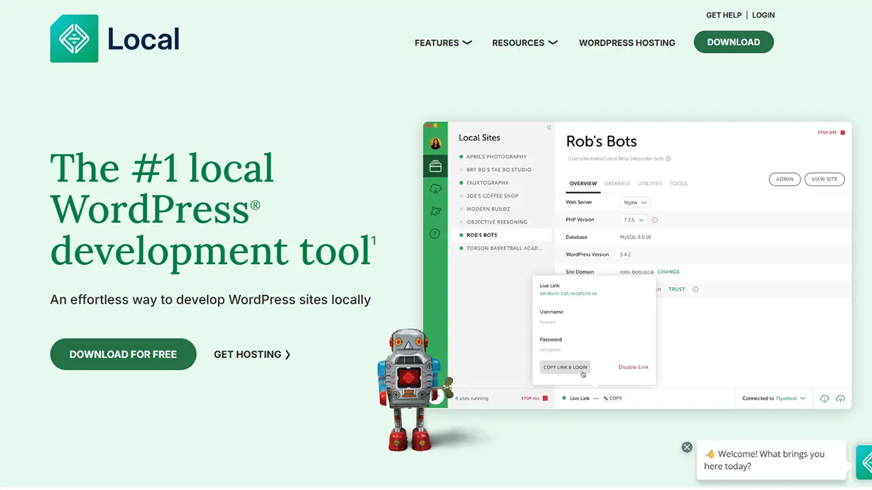This screenshot has width=872, height=490.
Task: Switch to the Overview tab
Action: pyautogui.click(x=583, y=184)
